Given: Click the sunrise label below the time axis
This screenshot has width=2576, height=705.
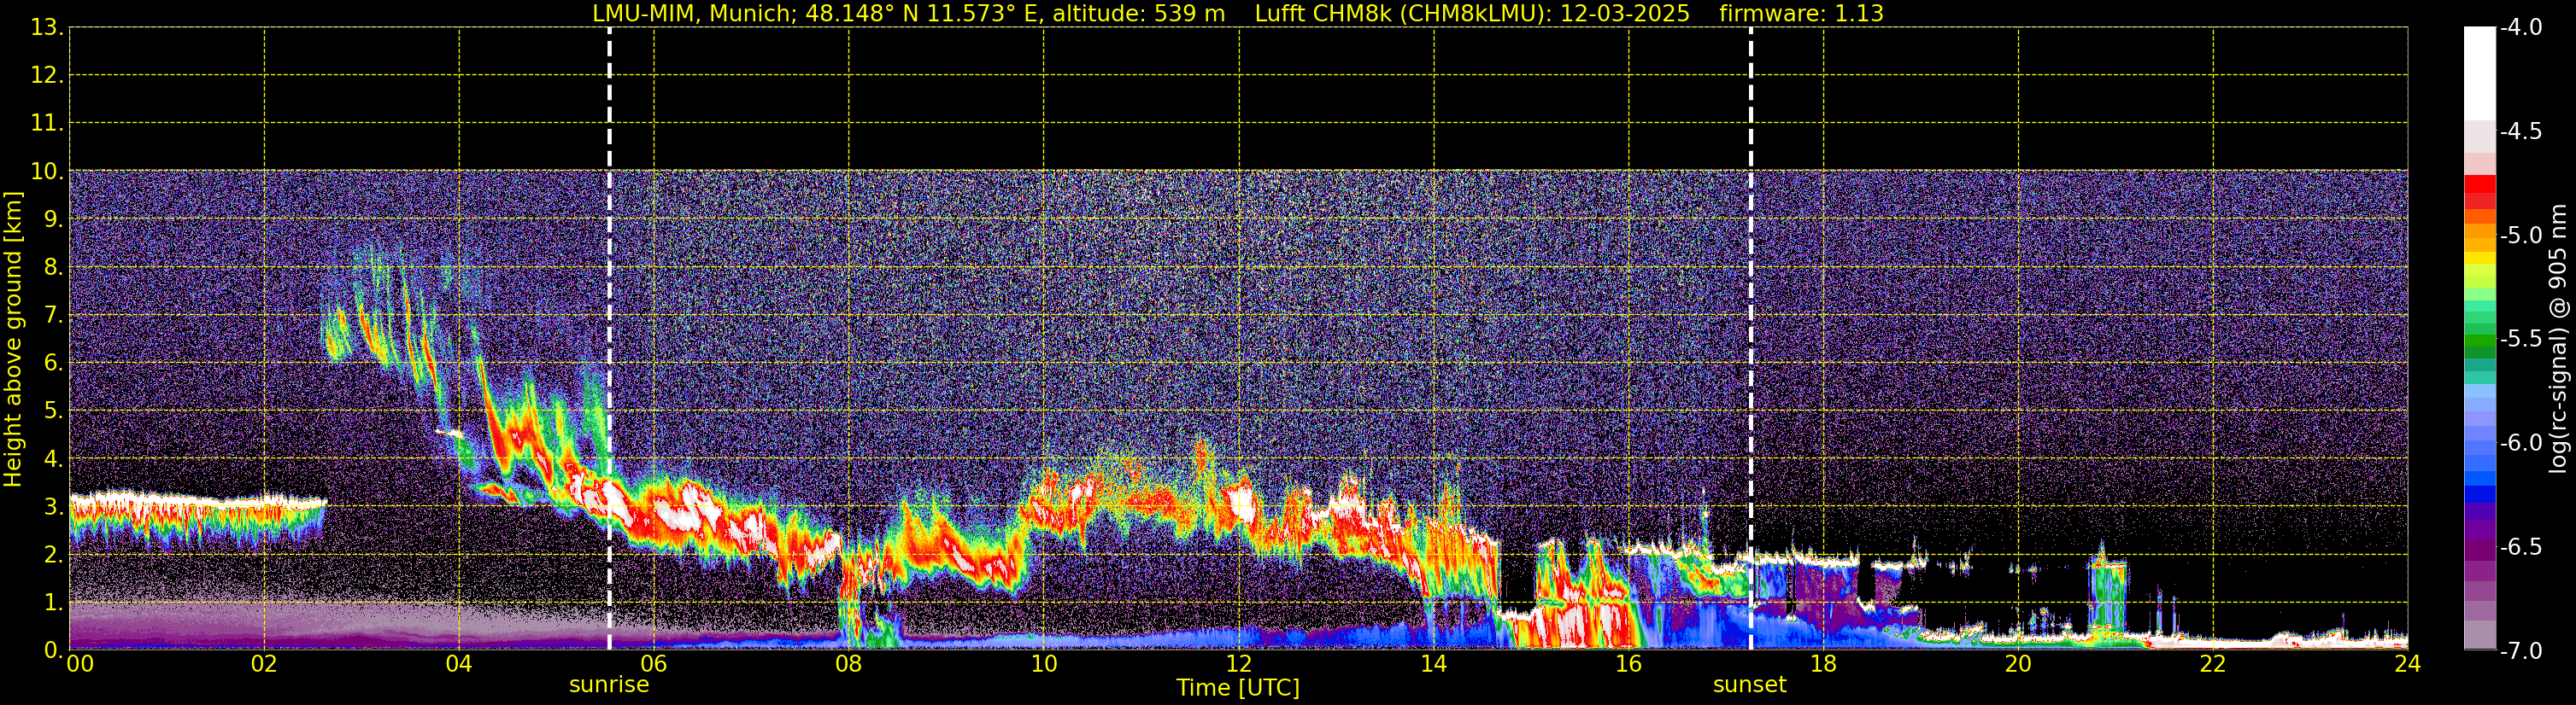Looking at the screenshot, I should [608, 685].
